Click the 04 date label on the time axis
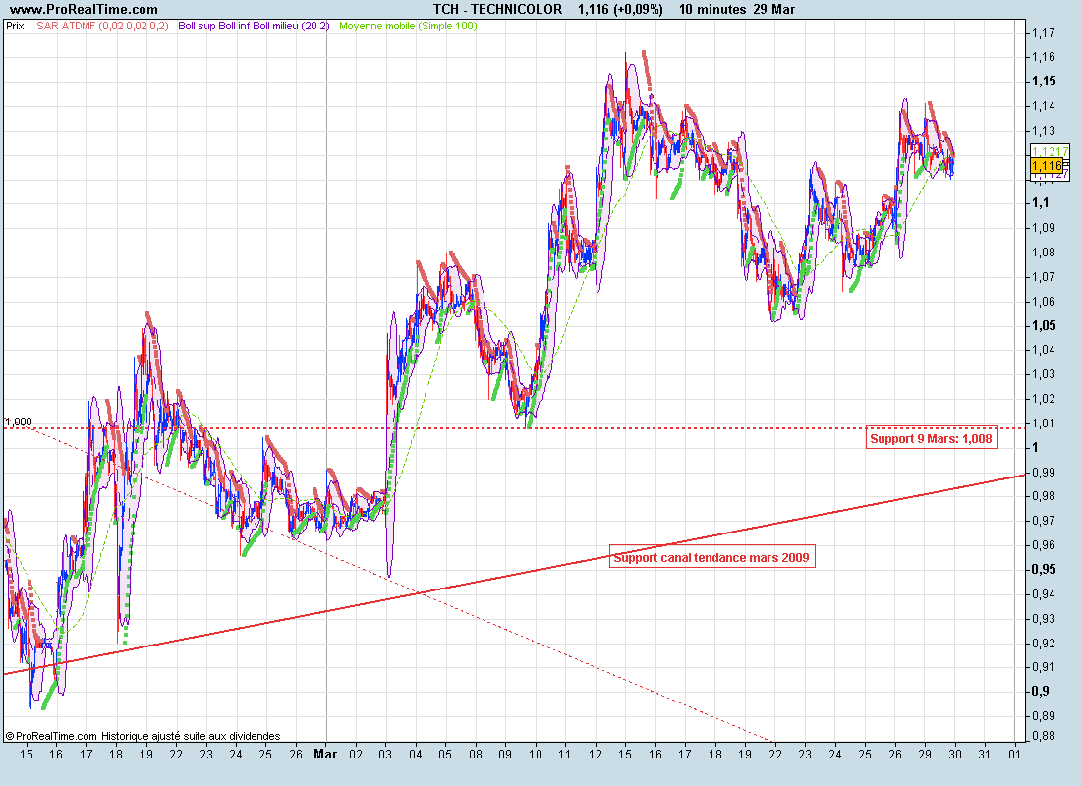Screen dimensions: 1081x786 click(x=415, y=755)
